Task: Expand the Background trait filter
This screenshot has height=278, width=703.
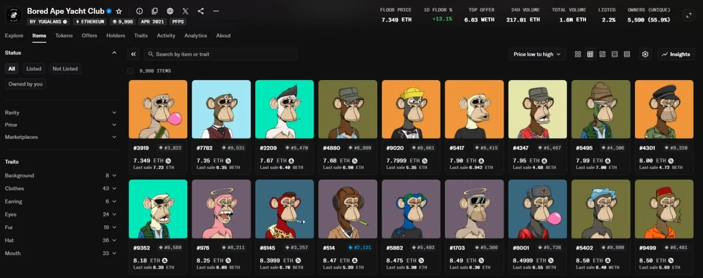Action: click(x=60, y=175)
